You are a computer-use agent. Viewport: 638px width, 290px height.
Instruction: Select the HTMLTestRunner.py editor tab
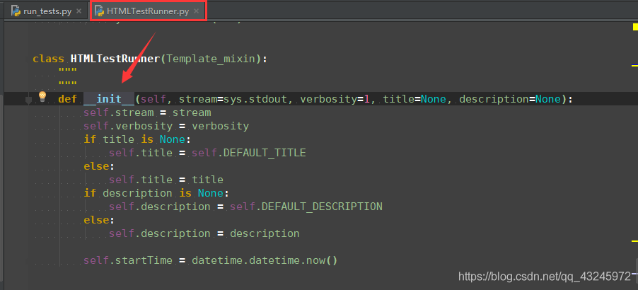[148, 11]
